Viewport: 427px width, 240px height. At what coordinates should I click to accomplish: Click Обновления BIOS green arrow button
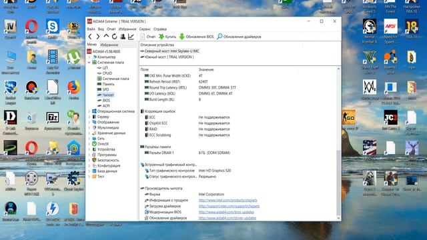pyautogui.click(x=196, y=37)
